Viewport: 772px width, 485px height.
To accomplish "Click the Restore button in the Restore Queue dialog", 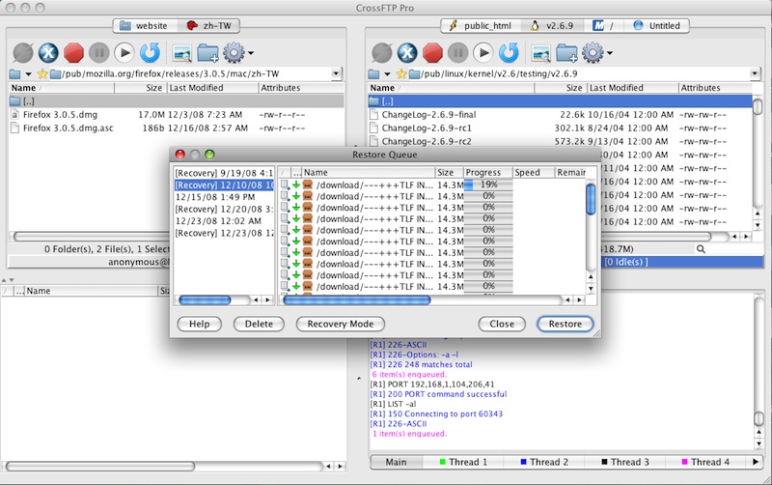I will click(565, 324).
